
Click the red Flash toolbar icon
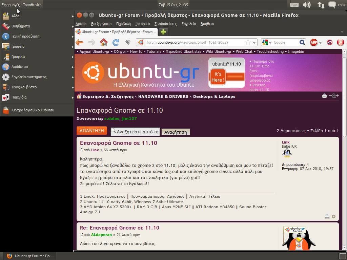click(341, 42)
